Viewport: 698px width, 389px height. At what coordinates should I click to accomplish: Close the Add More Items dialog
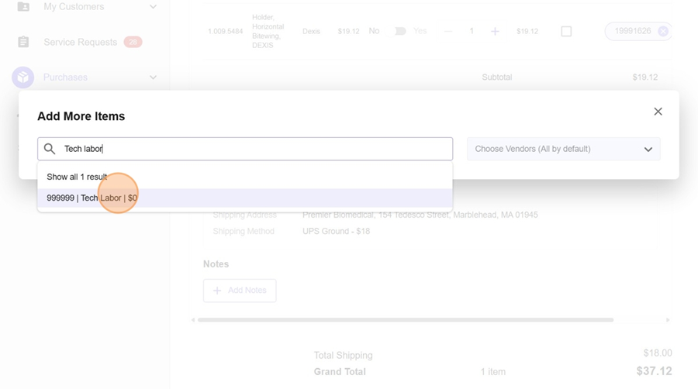click(658, 112)
